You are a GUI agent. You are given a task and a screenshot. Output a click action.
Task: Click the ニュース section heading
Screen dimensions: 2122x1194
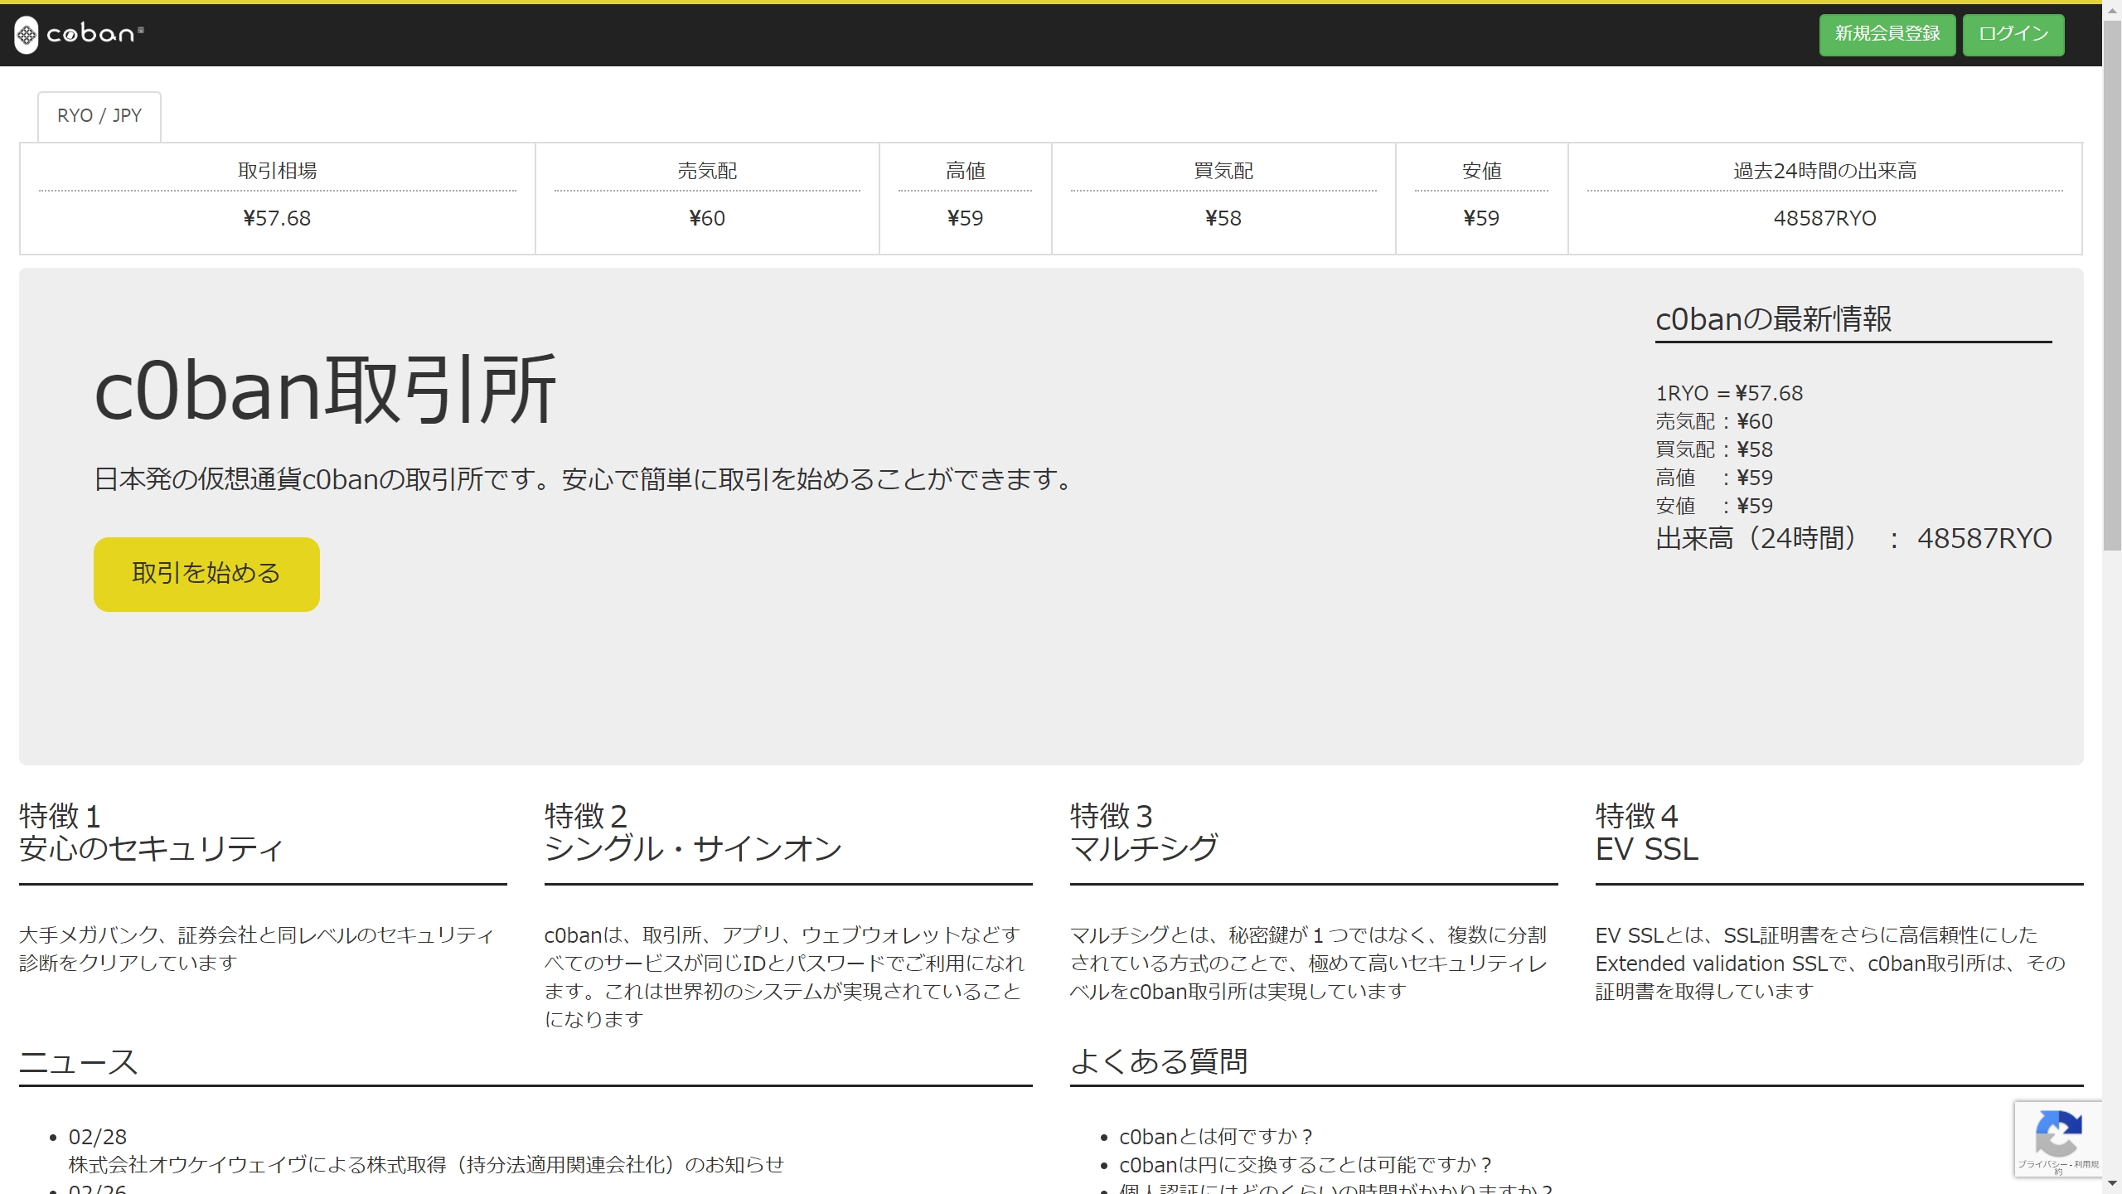click(x=78, y=1062)
